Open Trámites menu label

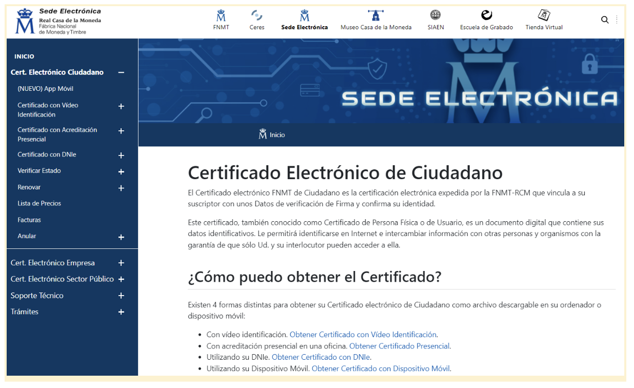pyautogui.click(x=25, y=312)
